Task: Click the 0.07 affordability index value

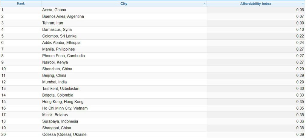Action: pyautogui.click(x=300, y=17)
